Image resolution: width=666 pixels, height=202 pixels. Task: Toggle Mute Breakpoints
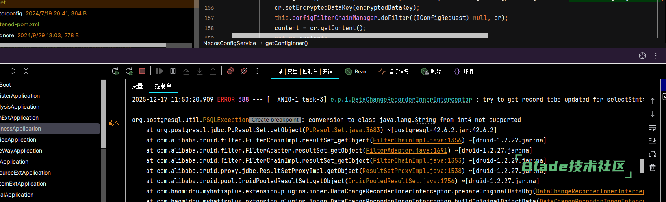click(244, 71)
